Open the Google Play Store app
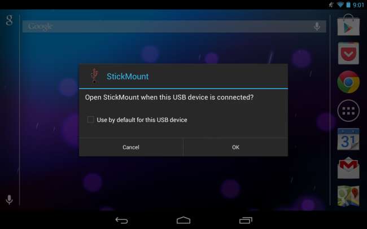Image resolution: width=367 pixels, height=229 pixels. (x=348, y=25)
